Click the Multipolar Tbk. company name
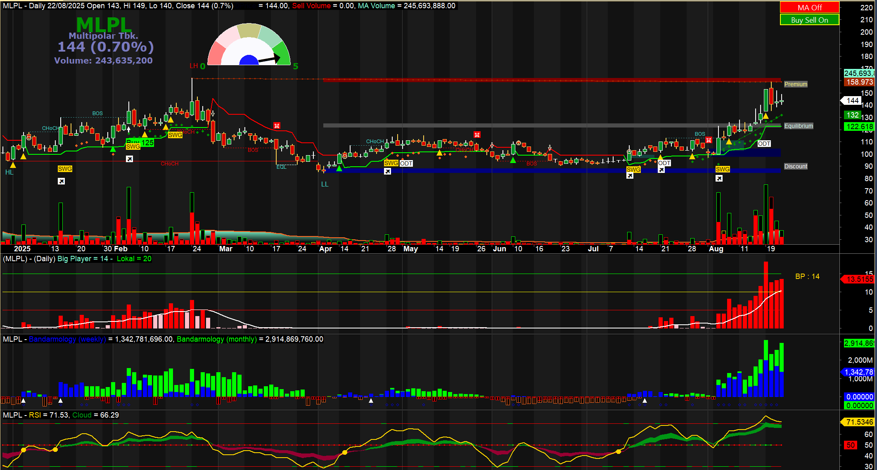Viewport: 877px width, 470px height. [x=103, y=36]
